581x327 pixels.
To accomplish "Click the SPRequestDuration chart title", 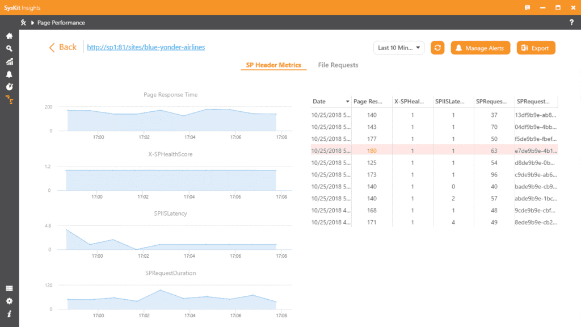I will [170, 273].
